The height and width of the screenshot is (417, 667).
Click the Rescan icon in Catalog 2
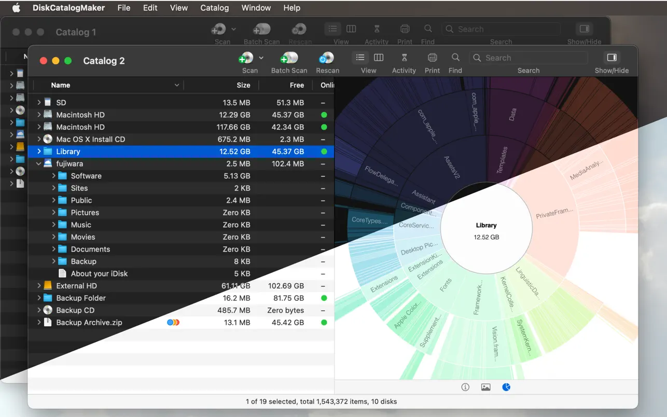click(327, 58)
